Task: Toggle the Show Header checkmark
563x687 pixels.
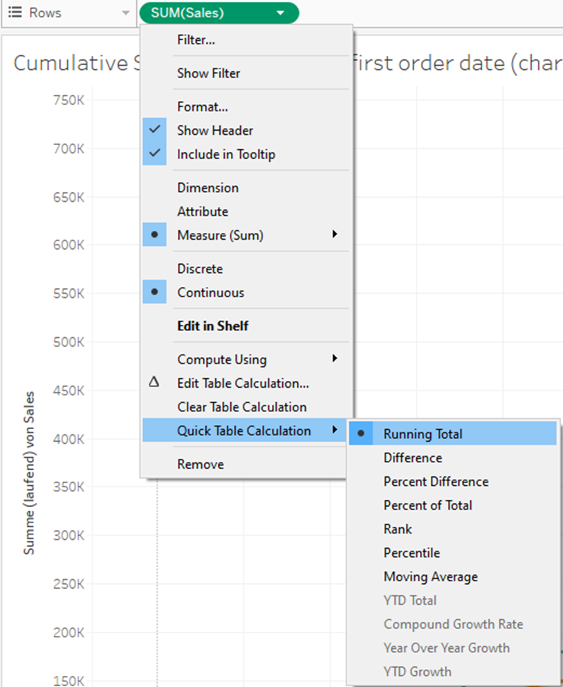Action: (154, 130)
